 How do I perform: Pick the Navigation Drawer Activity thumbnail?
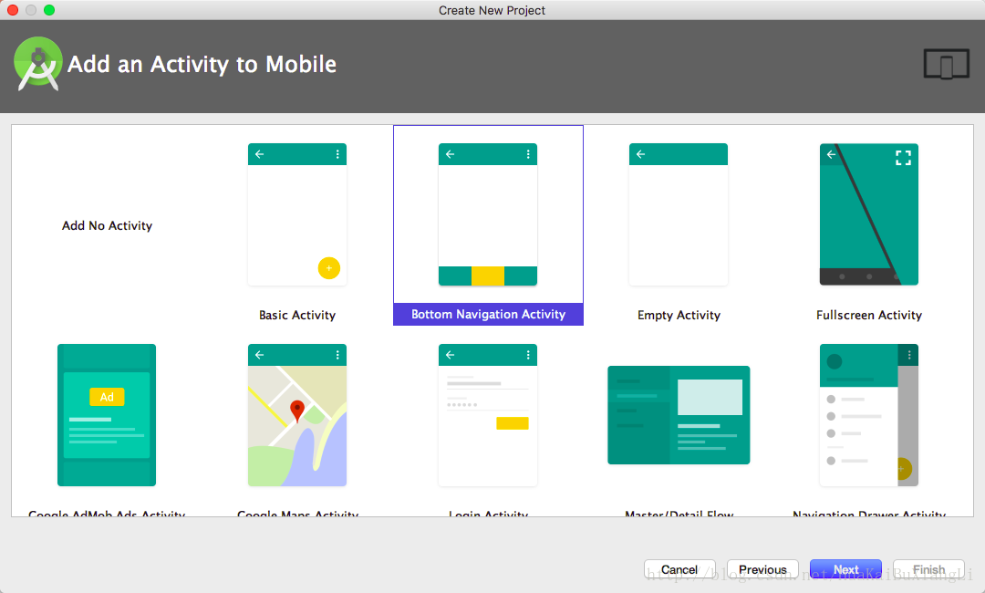tap(869, 414)
